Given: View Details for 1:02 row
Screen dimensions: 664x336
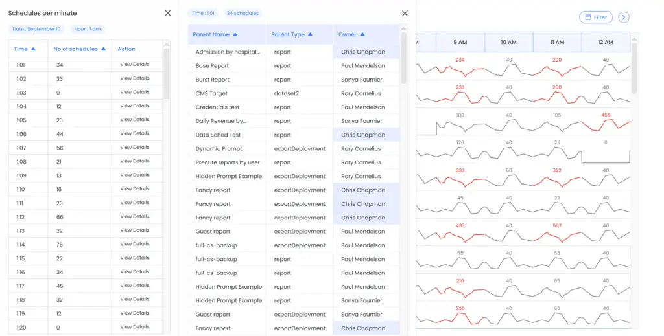Looking at the screenshot, I should (135, 78).
